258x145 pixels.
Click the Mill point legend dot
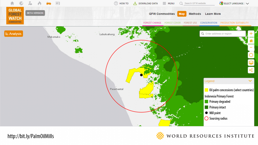point(206,113)
